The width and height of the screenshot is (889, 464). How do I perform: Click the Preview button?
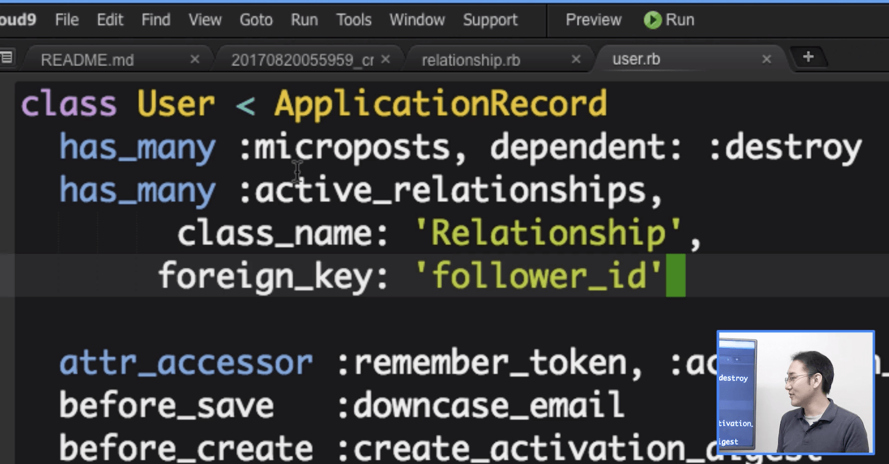pyautogui.click(x=593, y=20)
